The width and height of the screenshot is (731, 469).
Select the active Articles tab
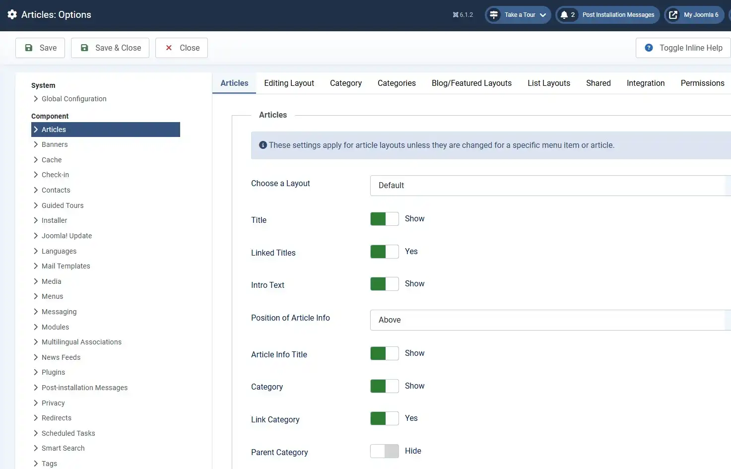pos(234,83)
